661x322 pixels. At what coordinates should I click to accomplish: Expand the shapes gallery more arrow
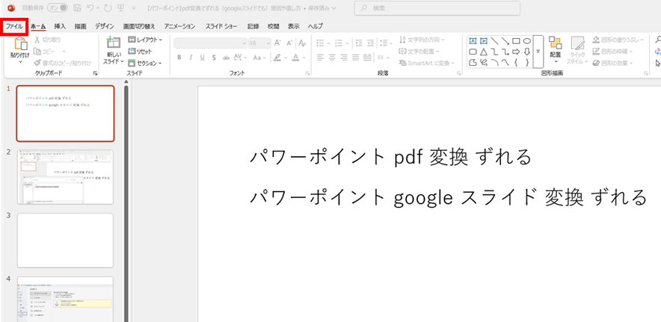(538, 52)
